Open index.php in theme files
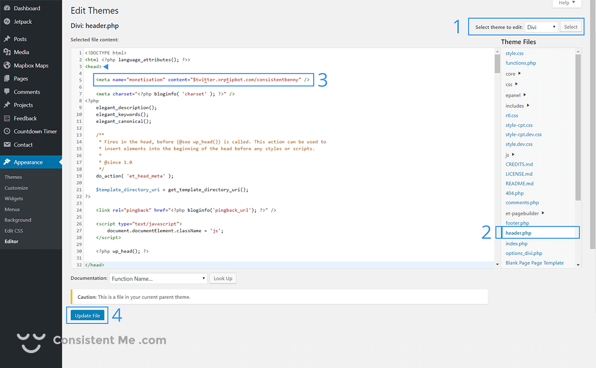Image resolution: width=596 pixels, height=368 pixels. (x=517, y=244)
